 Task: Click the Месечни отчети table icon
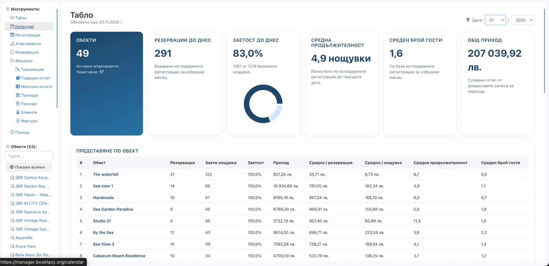coord(18,87)
